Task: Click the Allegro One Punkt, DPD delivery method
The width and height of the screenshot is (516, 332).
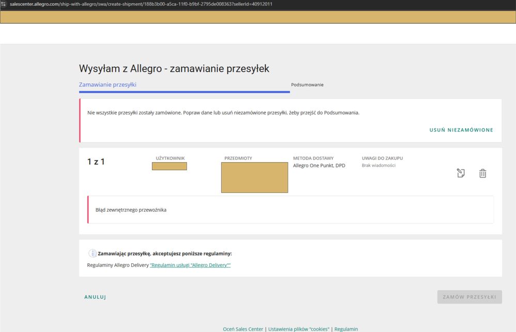Action: (319, 166)
